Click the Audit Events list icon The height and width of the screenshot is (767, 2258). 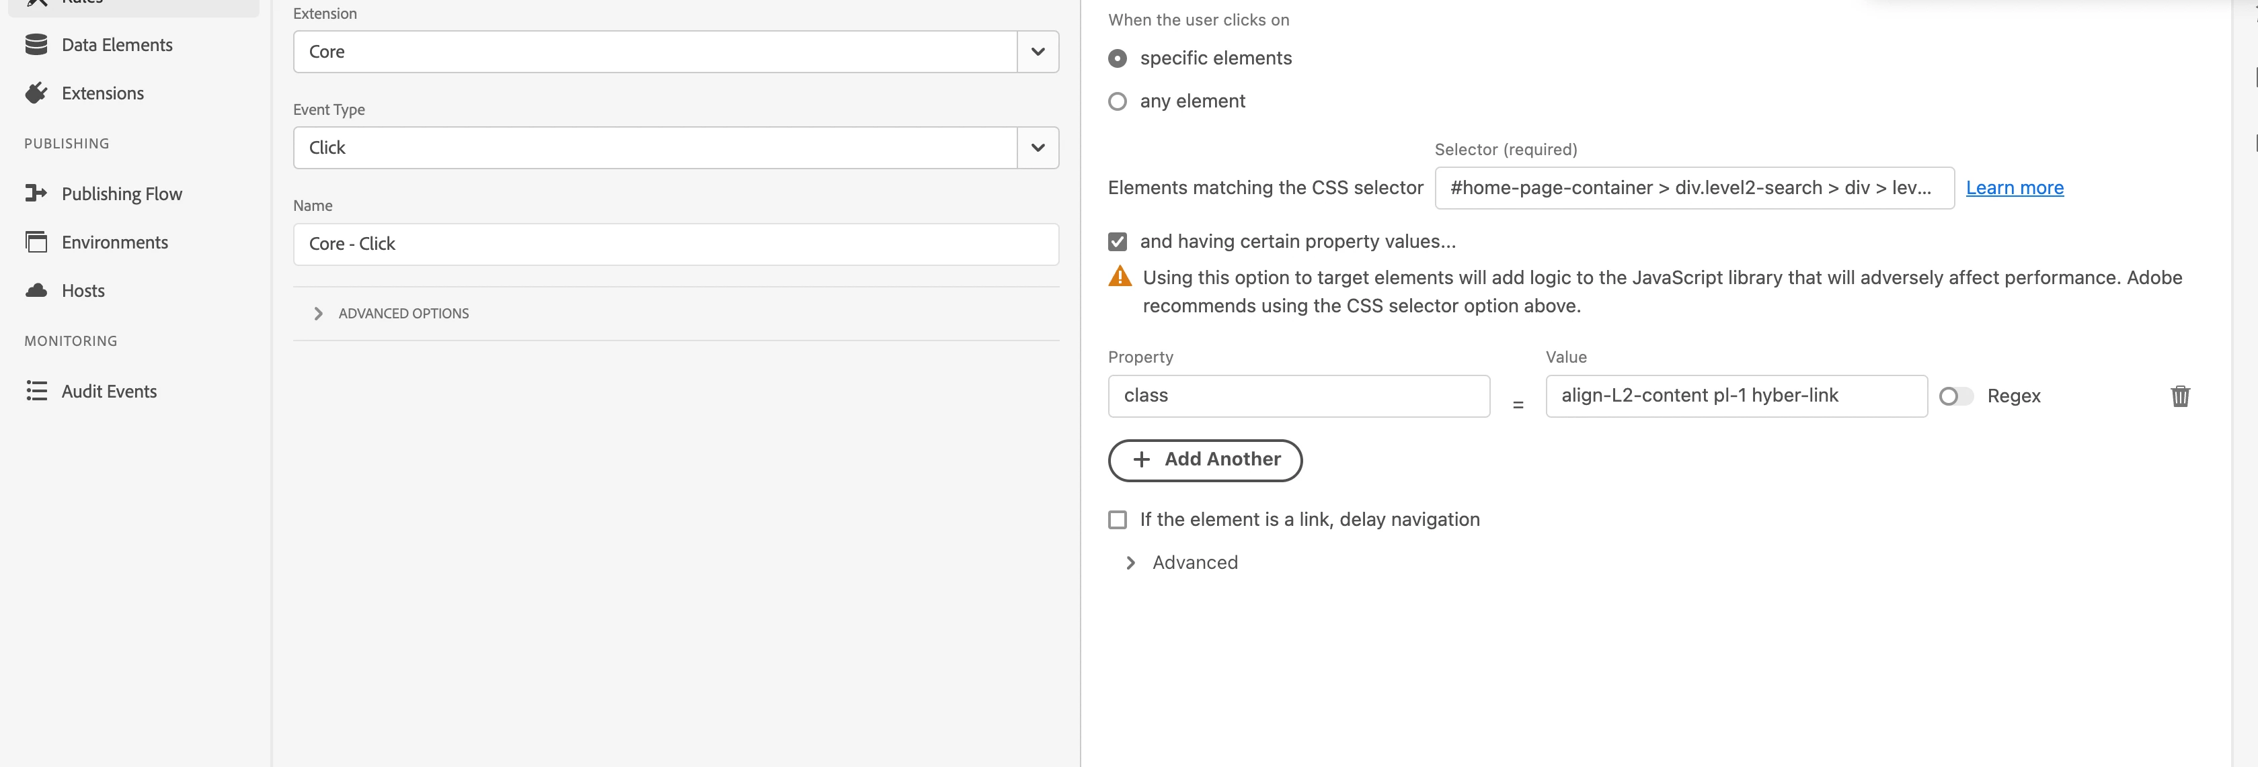[x=36, y=392]
